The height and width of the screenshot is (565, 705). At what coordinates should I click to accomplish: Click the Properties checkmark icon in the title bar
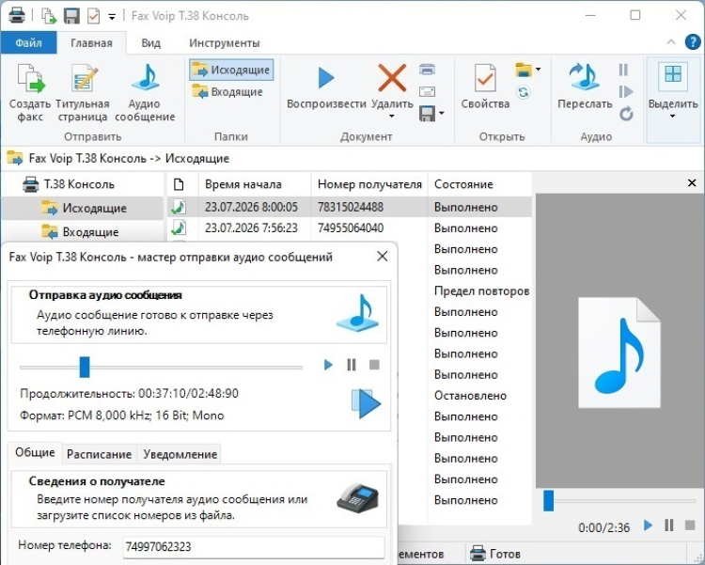[93, 16]
